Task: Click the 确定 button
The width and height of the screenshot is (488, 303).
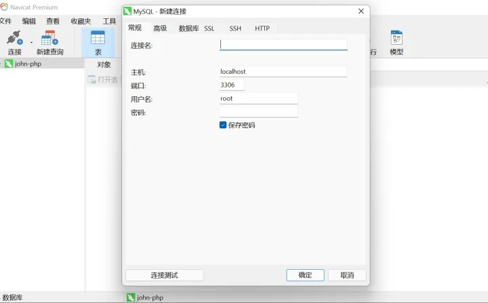Action: pyautogui.click(x=305, y=275)
